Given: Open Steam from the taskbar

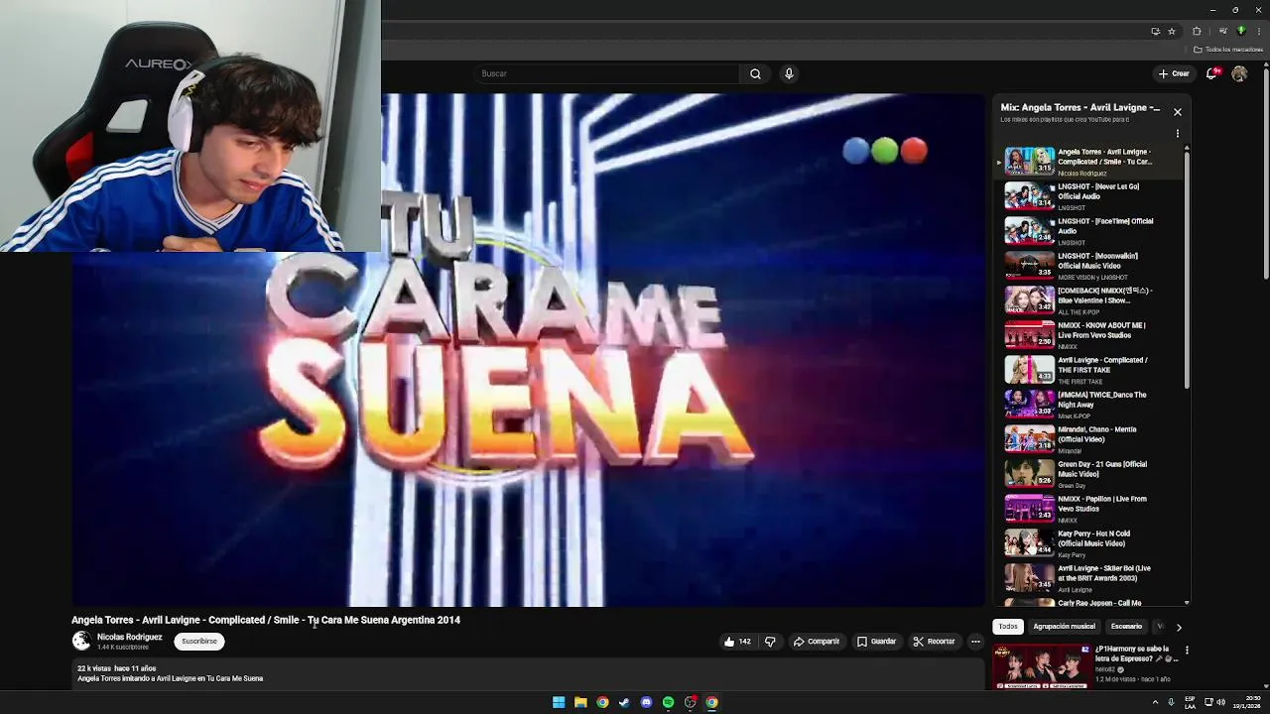Looking at the screenshot, I should 624,702.
